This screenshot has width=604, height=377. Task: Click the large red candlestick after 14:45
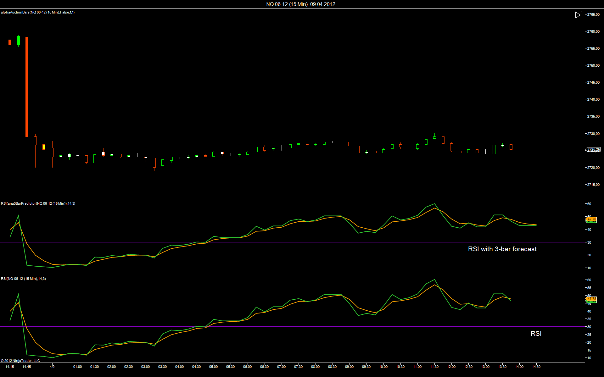(x=27, y=87)
